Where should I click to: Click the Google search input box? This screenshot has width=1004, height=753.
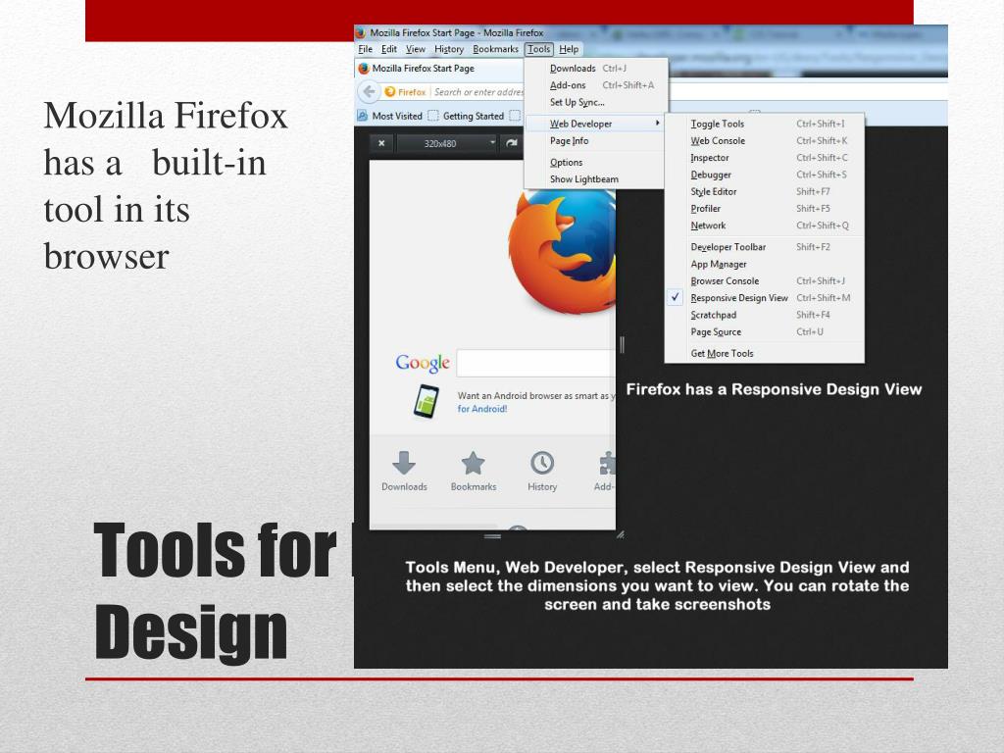click(536, 363)
